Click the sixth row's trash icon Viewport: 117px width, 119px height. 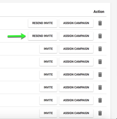[x=100, y=87]
